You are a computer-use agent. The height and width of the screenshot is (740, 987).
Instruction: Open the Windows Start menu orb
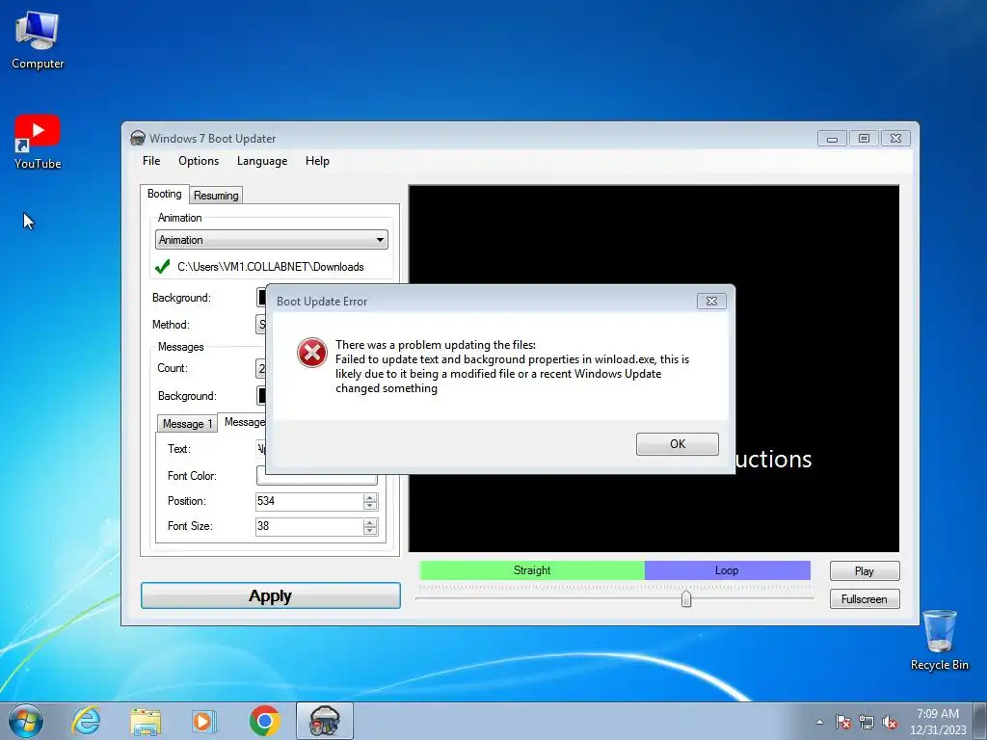(26, 721)
